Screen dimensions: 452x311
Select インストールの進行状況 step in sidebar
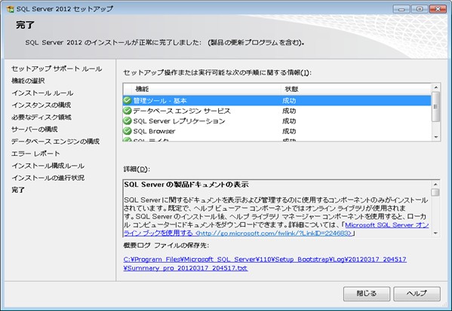click(x=48, y=178)
